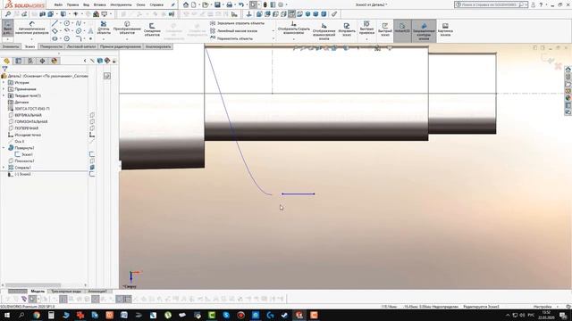Open the Инструменты menu
This screenshot has width=572, height=321.
pyautogui.click(x=121, y=5)
